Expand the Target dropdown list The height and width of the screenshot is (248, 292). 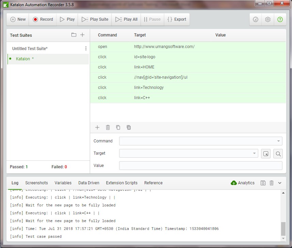[x=254, y=153]
